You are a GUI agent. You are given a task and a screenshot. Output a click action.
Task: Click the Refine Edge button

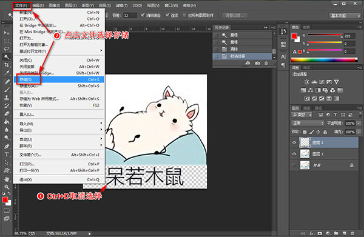tap(234, 16)
